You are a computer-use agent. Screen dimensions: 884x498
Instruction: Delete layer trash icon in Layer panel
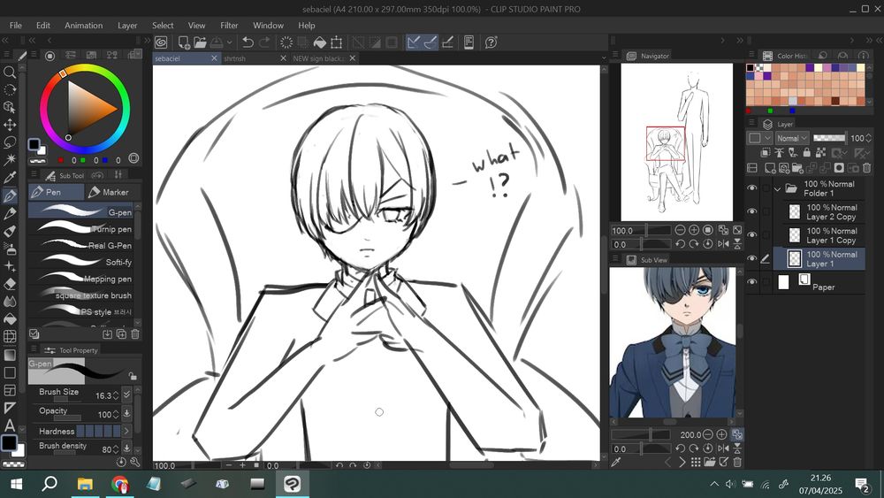click(866, 168)
